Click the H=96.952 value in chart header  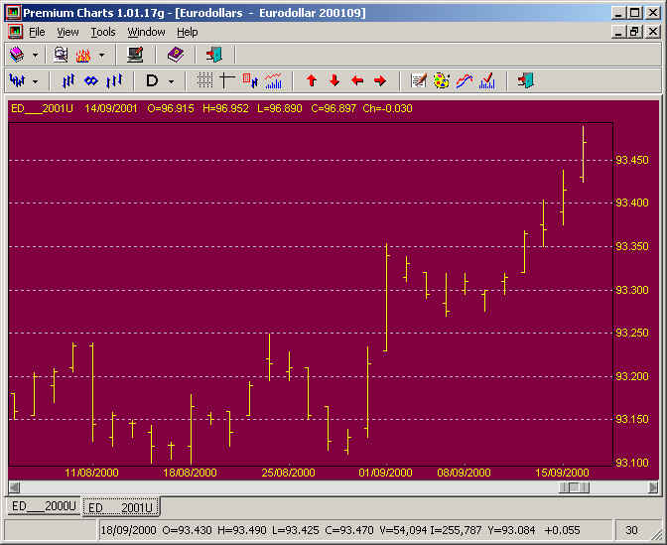coord(225,108)
